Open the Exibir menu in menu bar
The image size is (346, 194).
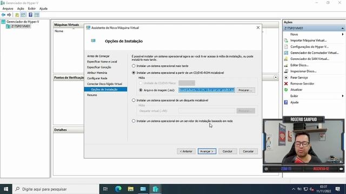coord(31,9)
